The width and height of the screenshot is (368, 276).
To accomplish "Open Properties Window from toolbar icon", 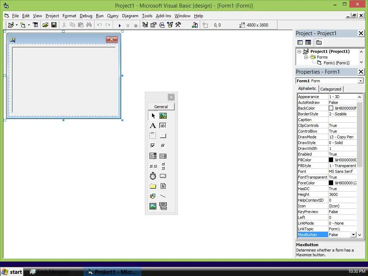I will pos(153,25).
